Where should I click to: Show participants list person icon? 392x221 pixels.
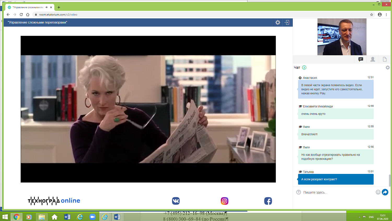(x=373, y=59)
